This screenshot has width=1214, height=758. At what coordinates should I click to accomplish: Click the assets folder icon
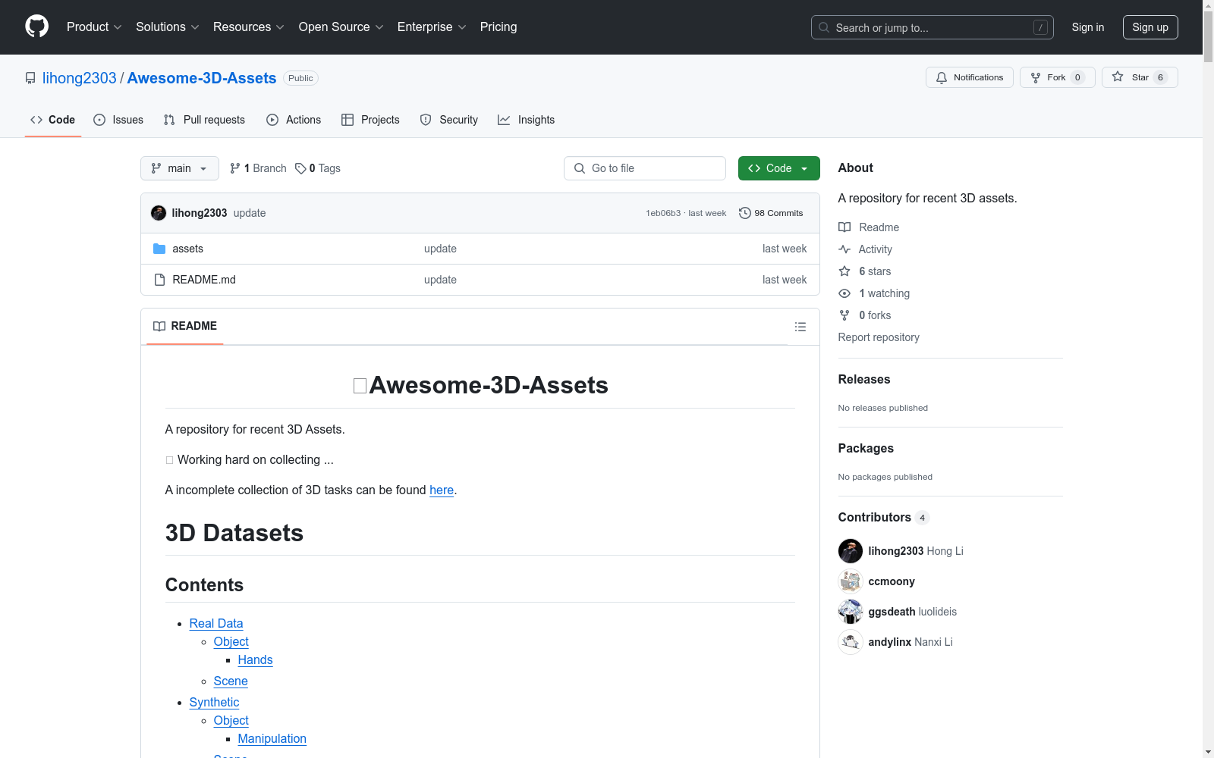159,249
